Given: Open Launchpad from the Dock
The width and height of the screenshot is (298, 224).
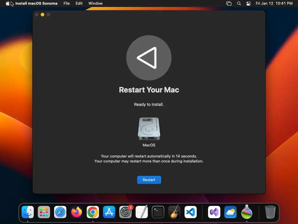Looking at the screenshot, I should click(x=44, y=212).
